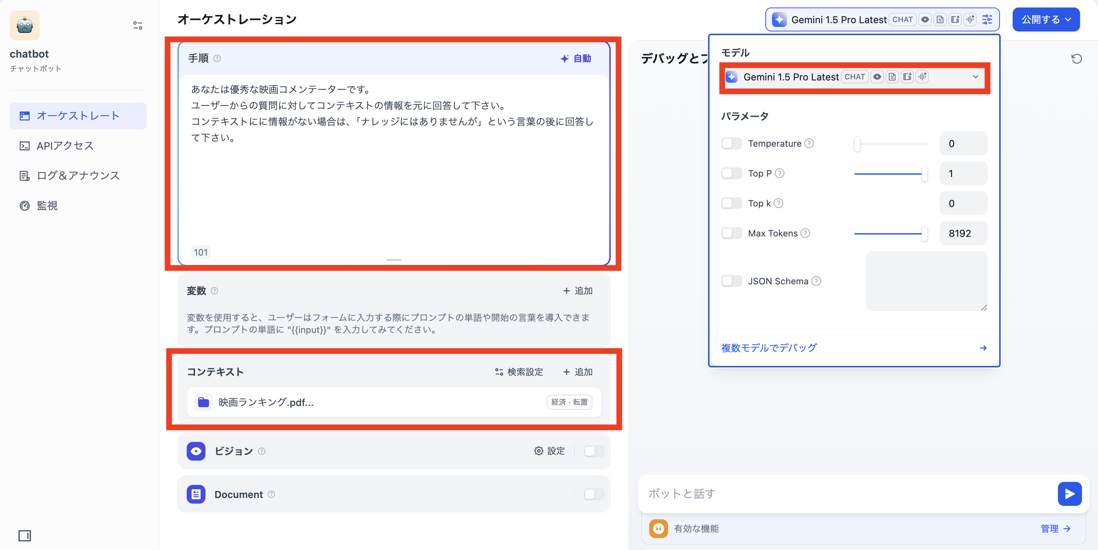Open the model tuning sliders icon beside Gemini

click(988, 19)
